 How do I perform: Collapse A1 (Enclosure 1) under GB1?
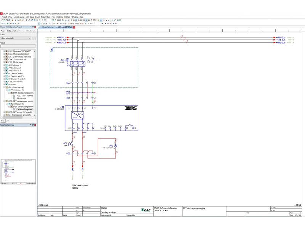(x=6, y=90)
